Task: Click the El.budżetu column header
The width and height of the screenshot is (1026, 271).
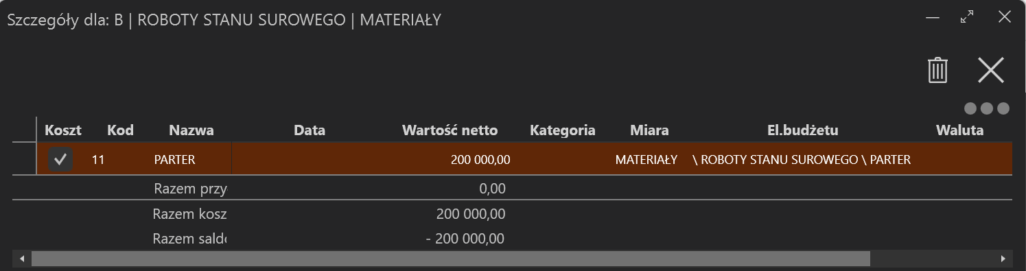Action: coord(802,130)
